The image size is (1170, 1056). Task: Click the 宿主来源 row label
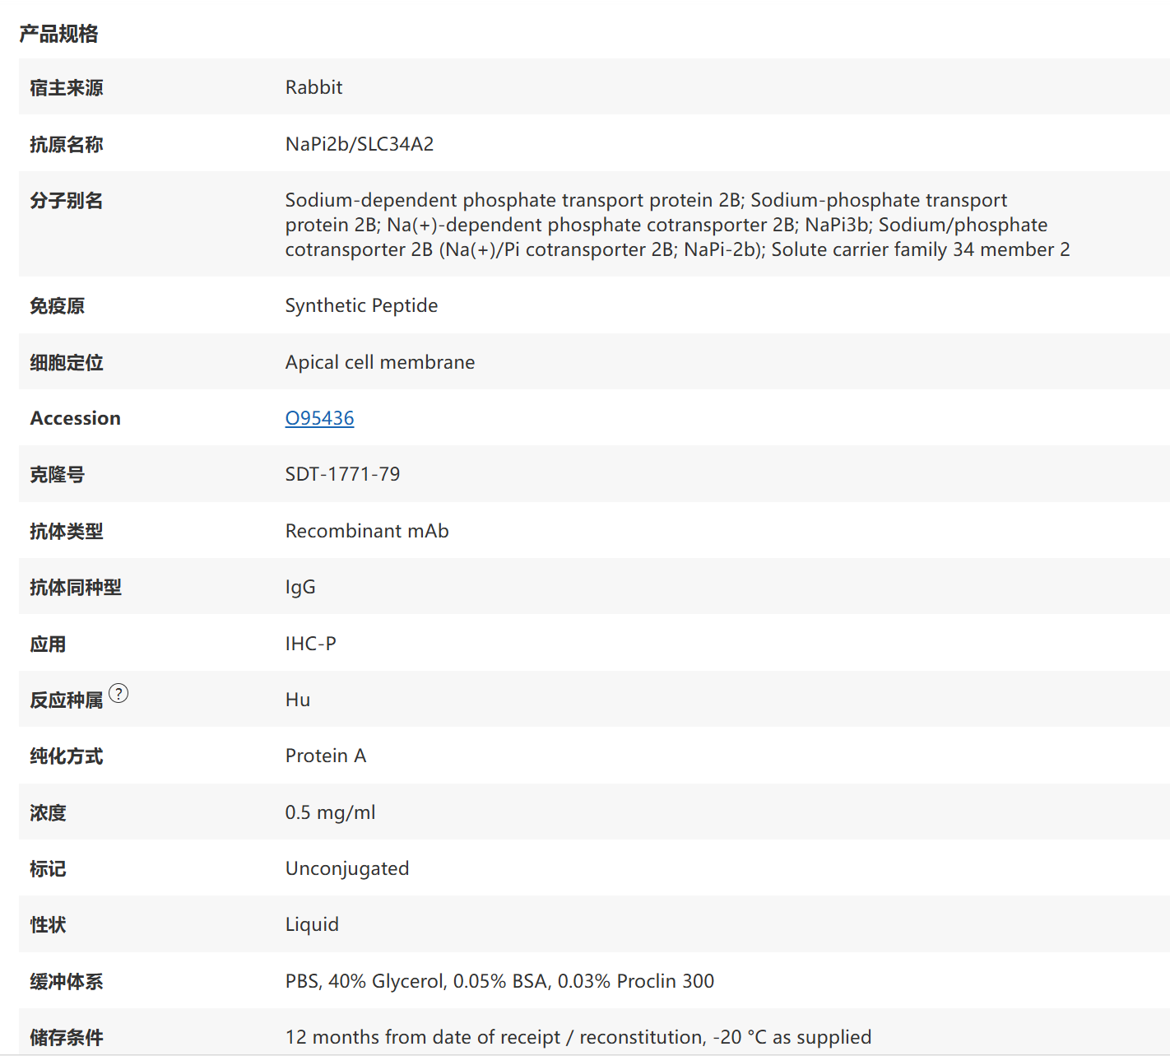pyautogui.click(x=66, y=87)
